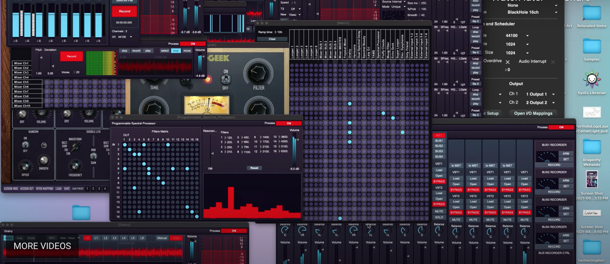Click the WAVEFORM selector knob in DOUBLE LFO
Viewport: 610px width, 264px height.
(76, 146)
